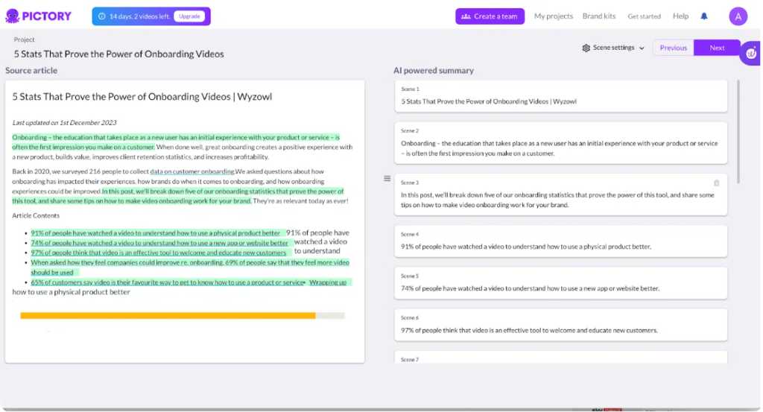Open the "data on customer onboarding" link
The height and width of the screenshot is (412, 763).
191,172
